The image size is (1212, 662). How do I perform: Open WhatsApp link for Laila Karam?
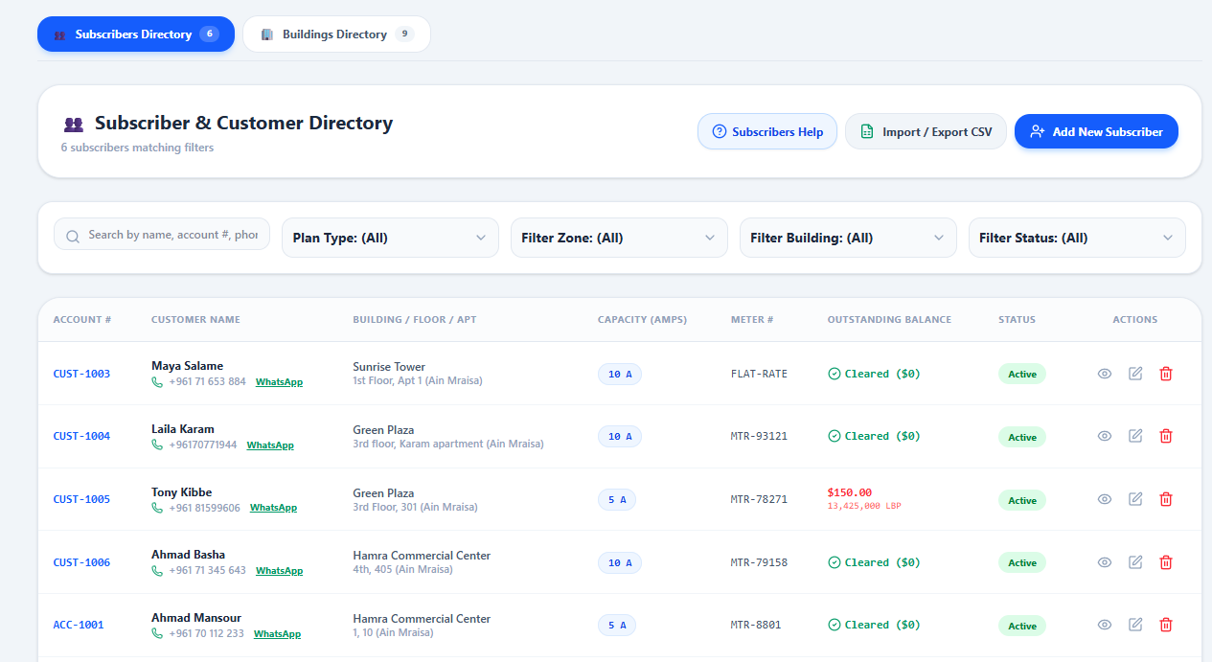(x=270, y=445)
